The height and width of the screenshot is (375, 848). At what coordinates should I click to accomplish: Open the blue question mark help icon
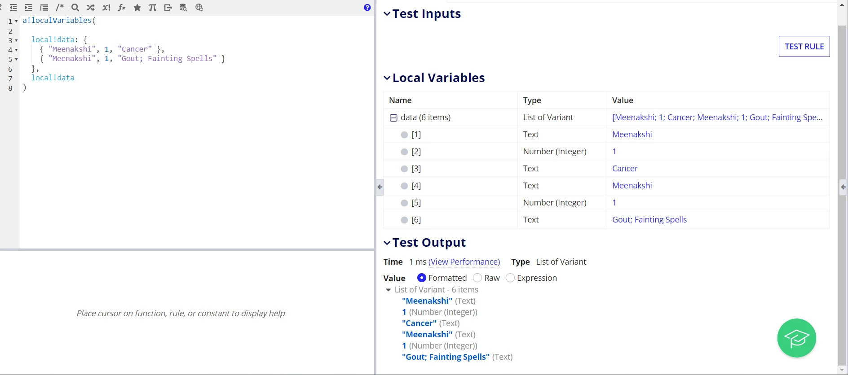point(367,8)
